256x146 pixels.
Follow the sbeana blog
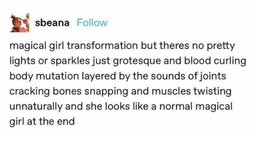click(92, 23)
